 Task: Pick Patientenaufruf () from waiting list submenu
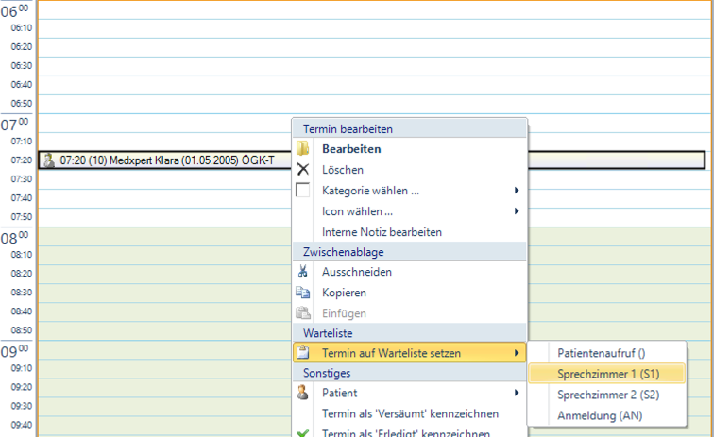coord(601,353)
